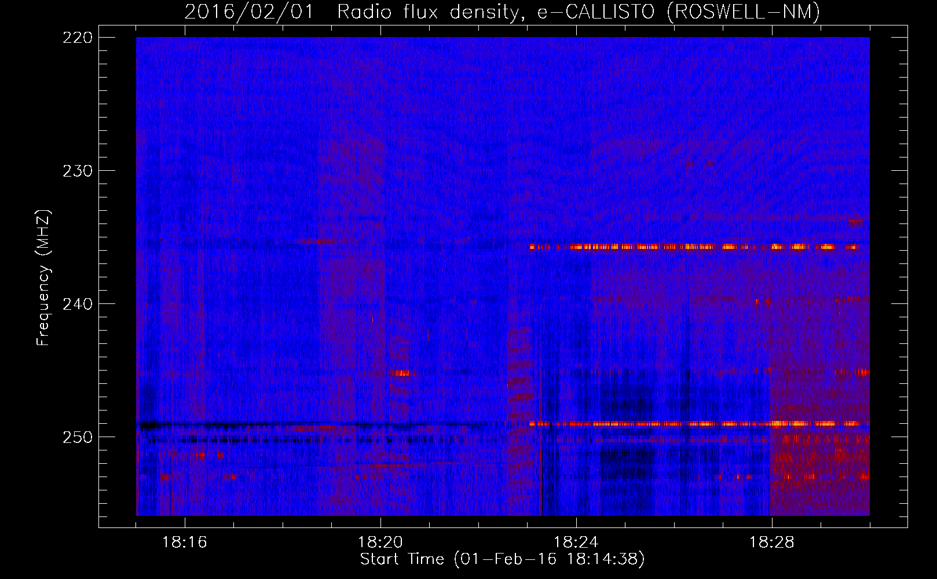Image resolution: width=937 pixels, height=579 pixels.
Task: Click the '250' frequency tick label
Action: pyautogui.click(x=77, y=437)
